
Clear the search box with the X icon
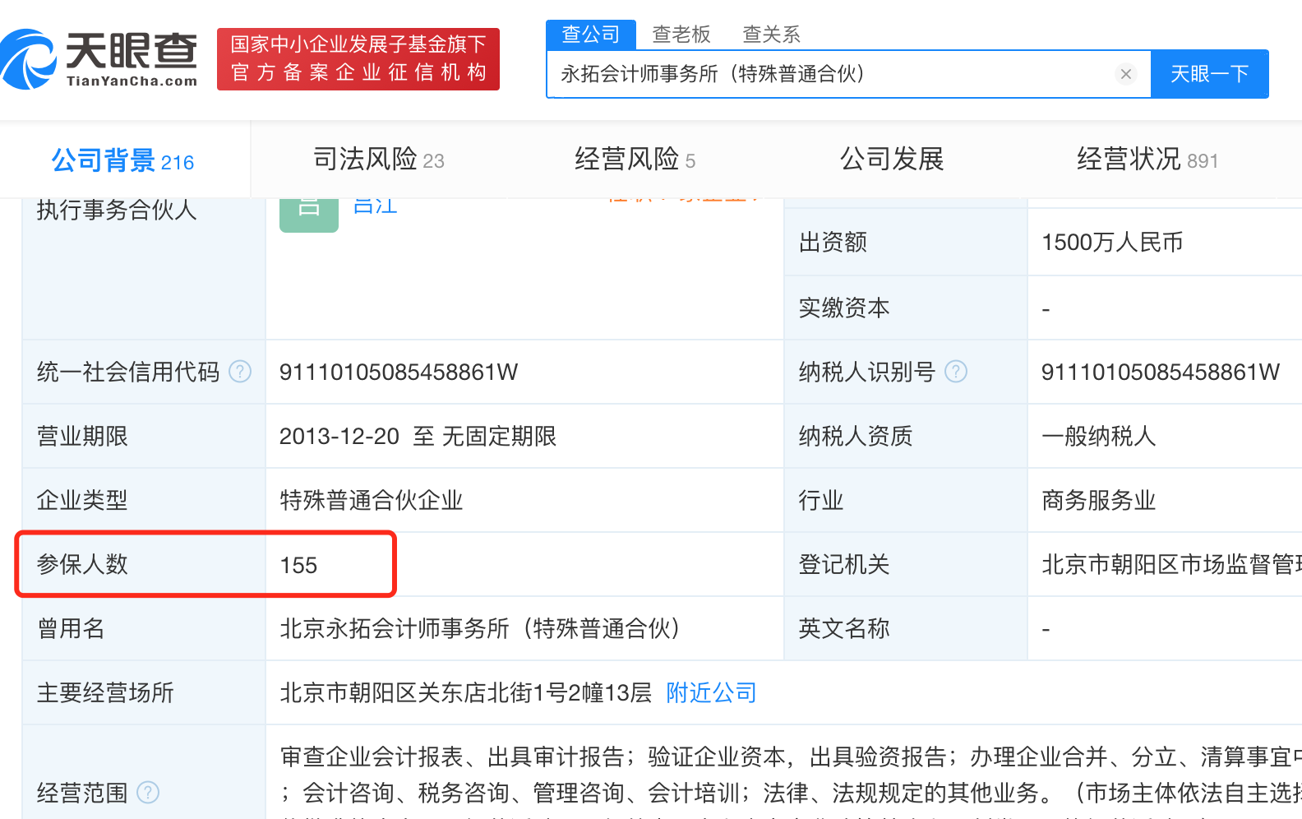pyautogui.click(x=1125, y=74)
